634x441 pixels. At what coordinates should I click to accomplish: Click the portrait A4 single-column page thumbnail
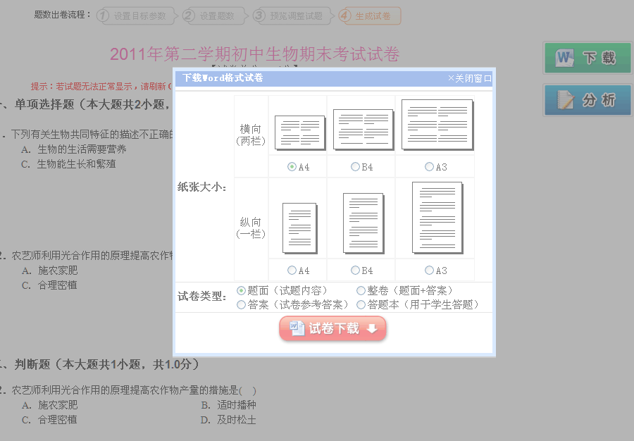coord(299,228)
